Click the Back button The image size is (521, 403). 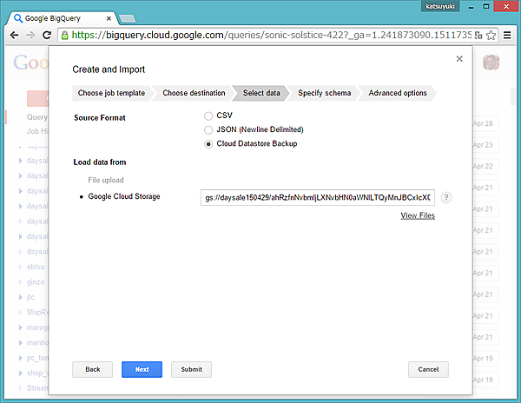(92, 369)
